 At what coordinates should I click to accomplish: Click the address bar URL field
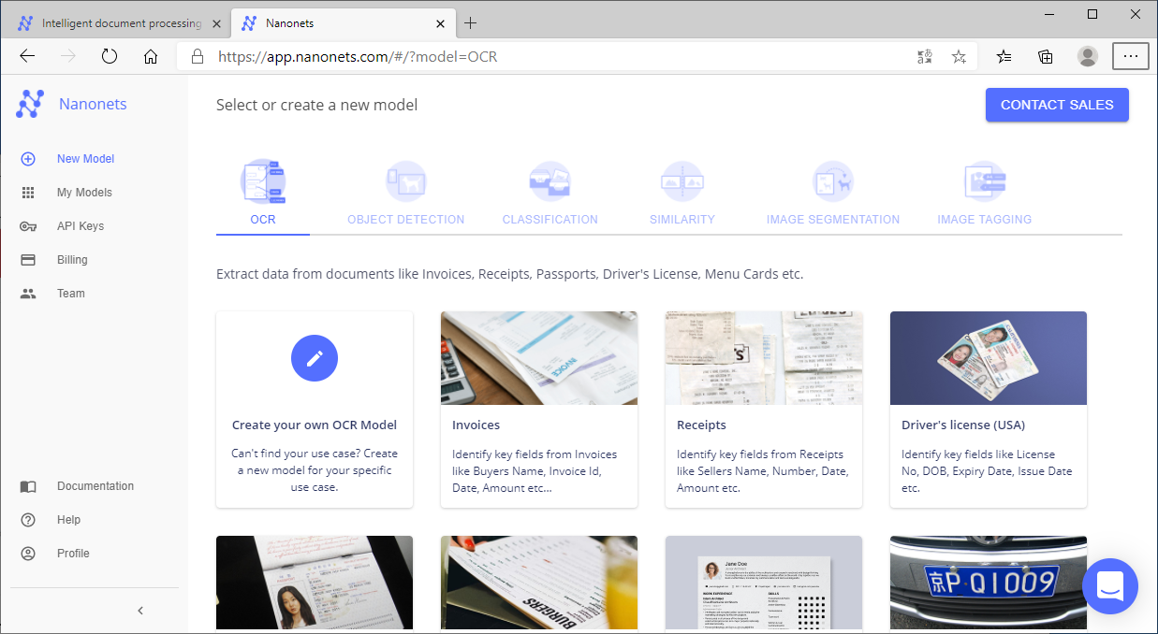pos(577,56)
